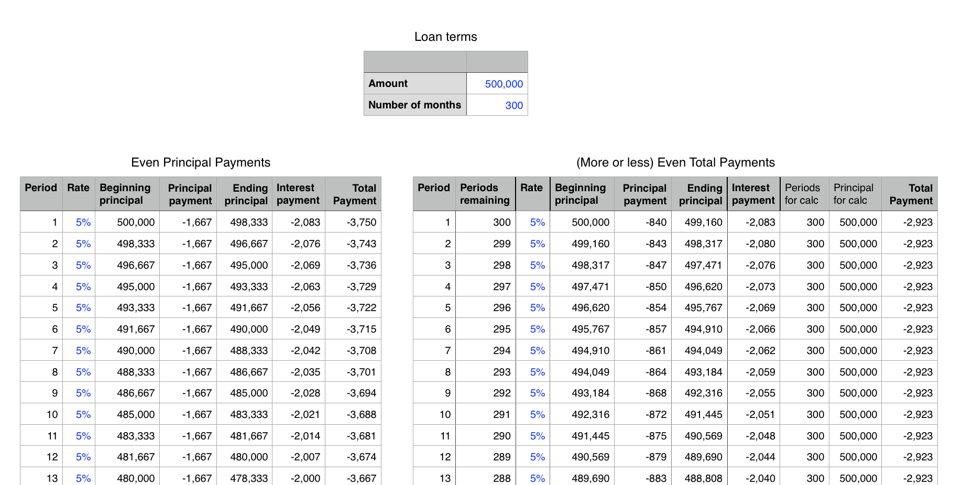Click principal payment value -879
This screenshot has height=485, width=963.
click(x=643, y=457)
